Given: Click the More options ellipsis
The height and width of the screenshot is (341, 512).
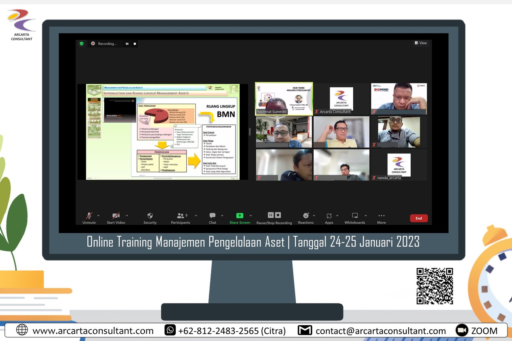Looking at the screenshot, I should pyautogui.click(x=381, y=216).
